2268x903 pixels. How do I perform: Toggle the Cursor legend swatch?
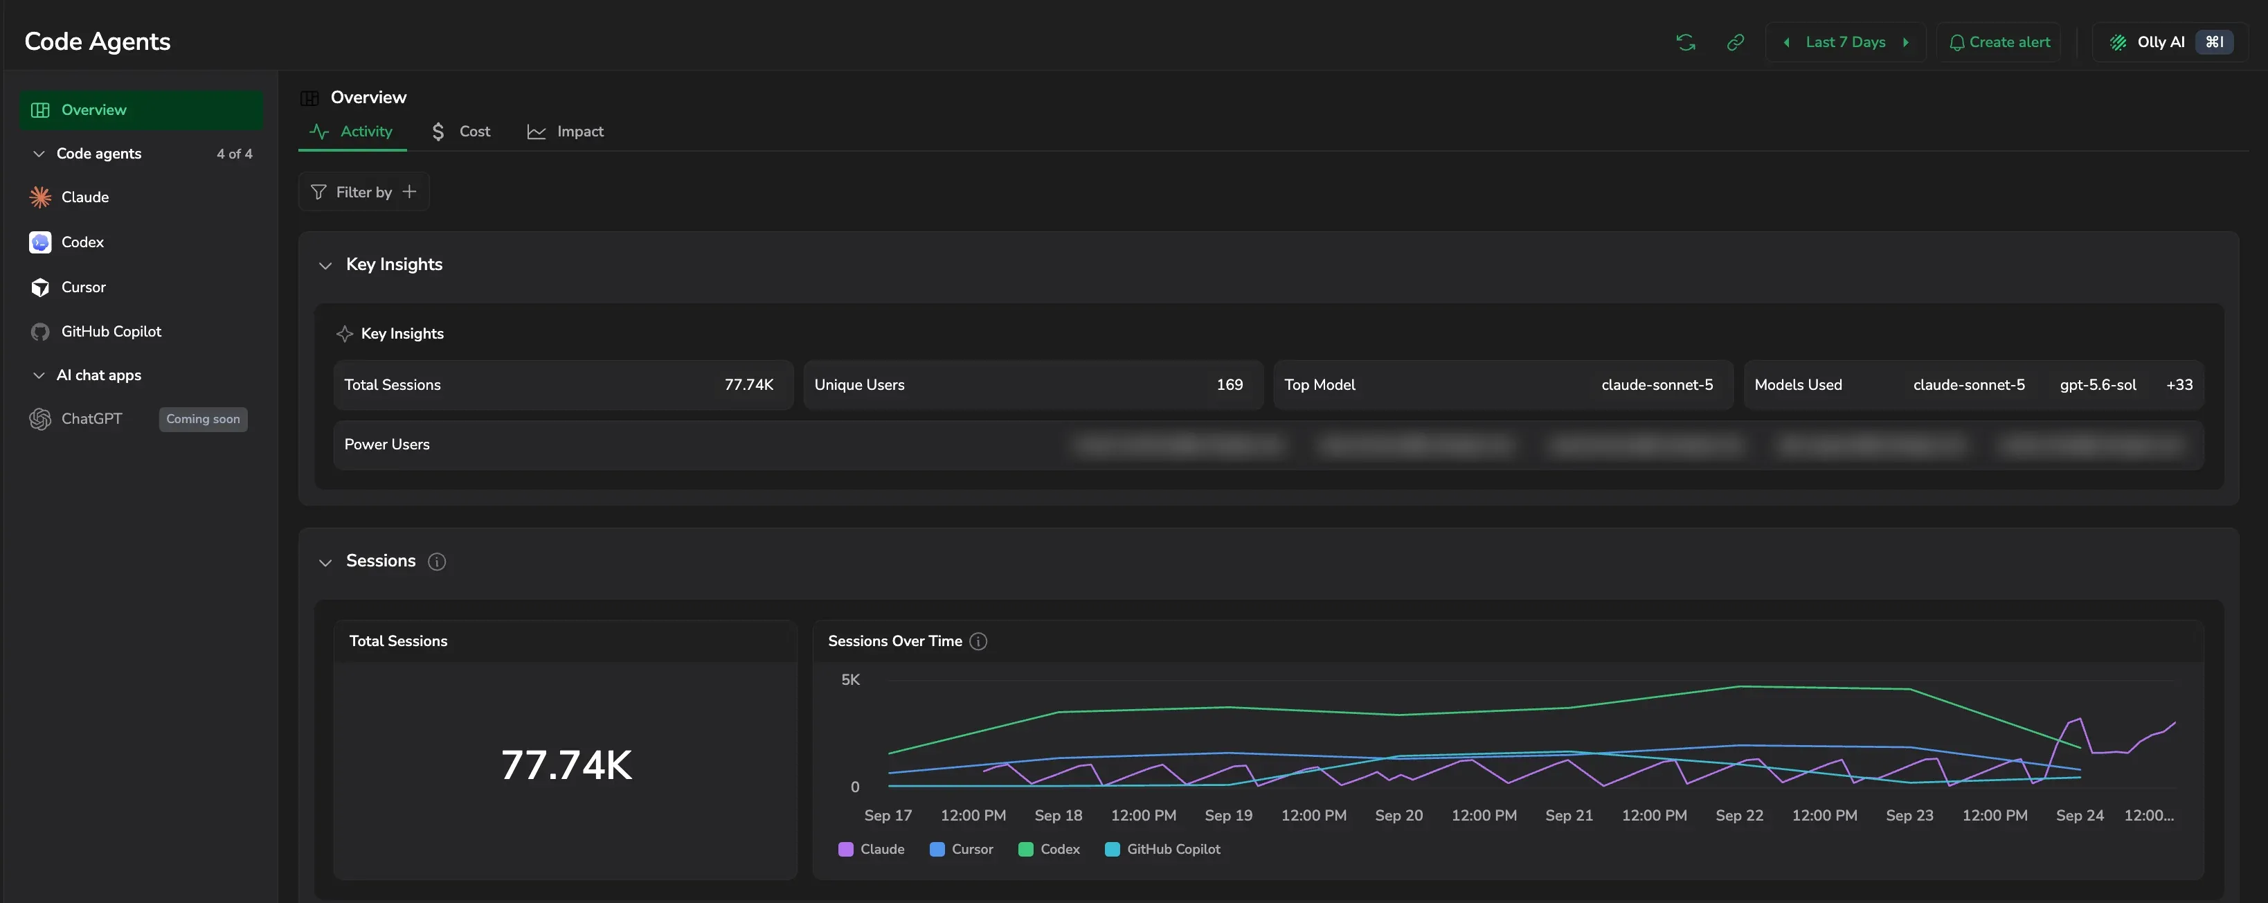pyautogui.click(x=937, y=849)
